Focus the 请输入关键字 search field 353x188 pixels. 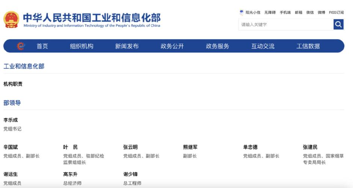click(x=286, y=24)
